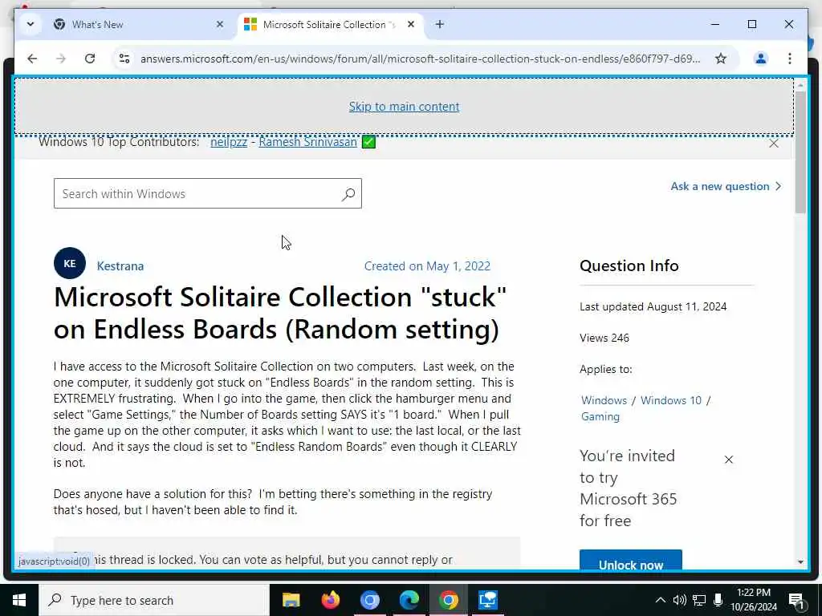Open the remote desktop app in taskbar
Viewport: 822px width, 616px height.
487,600
